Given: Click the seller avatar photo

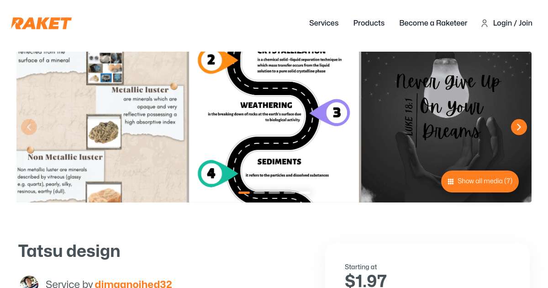Looking at the screenshot, I should (x=29, y=282).
